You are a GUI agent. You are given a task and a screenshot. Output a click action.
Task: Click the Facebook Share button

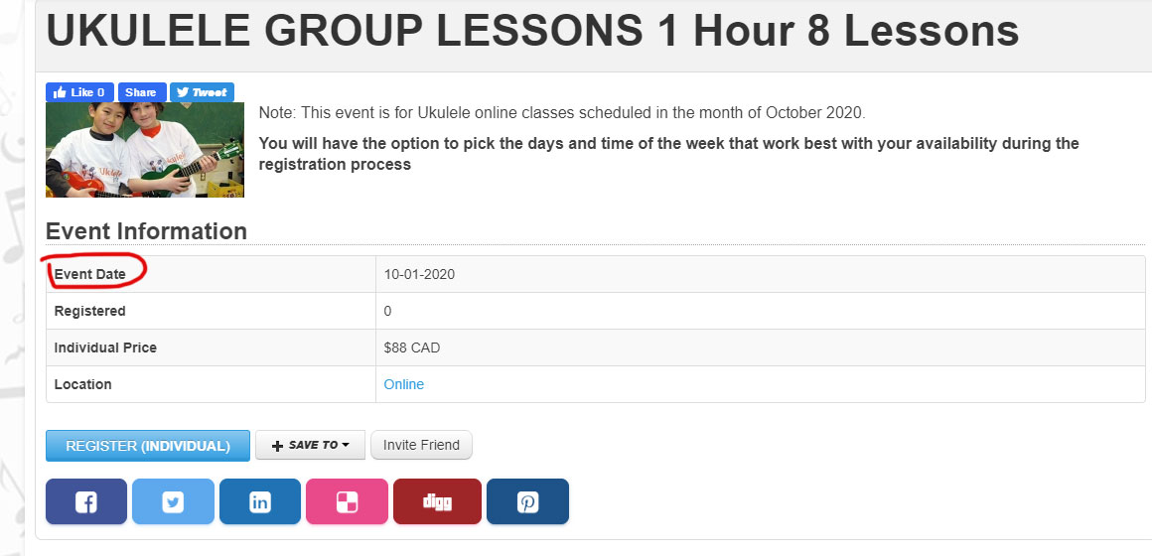point(141,92)
